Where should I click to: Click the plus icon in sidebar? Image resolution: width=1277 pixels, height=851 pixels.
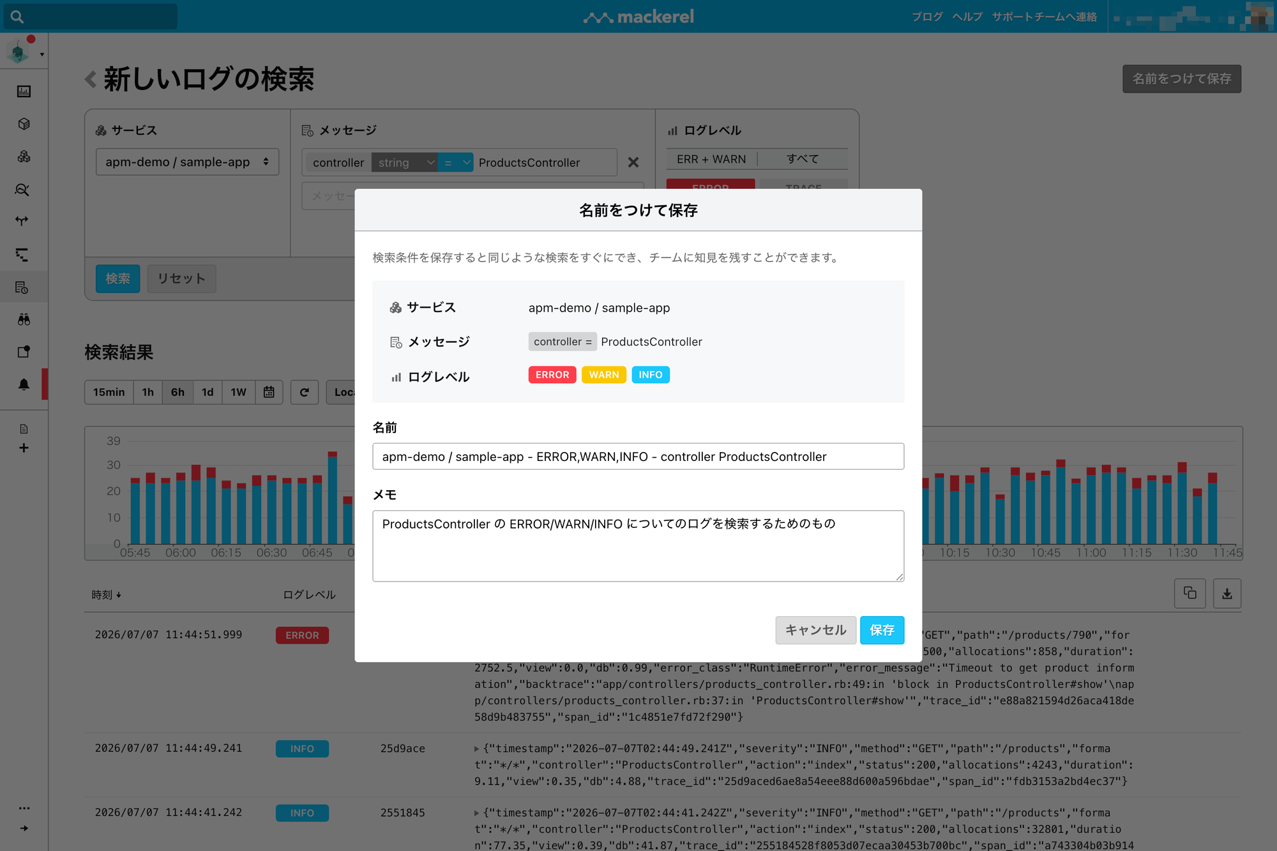(x=24, y=448)
